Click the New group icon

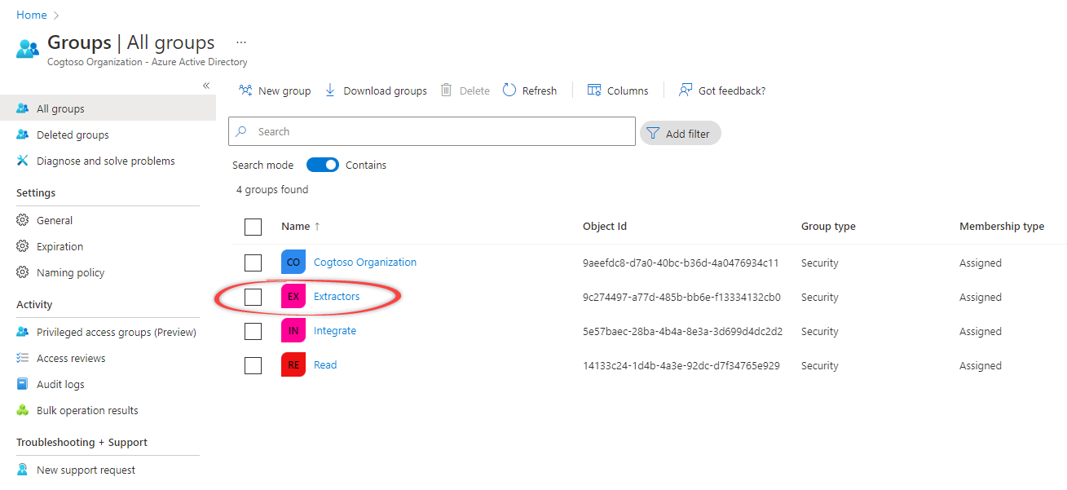coord(245,90)
